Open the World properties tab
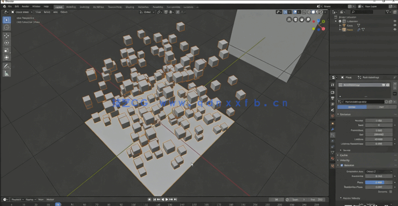Viewport: 398px width, 206px height. pos(333,116)
